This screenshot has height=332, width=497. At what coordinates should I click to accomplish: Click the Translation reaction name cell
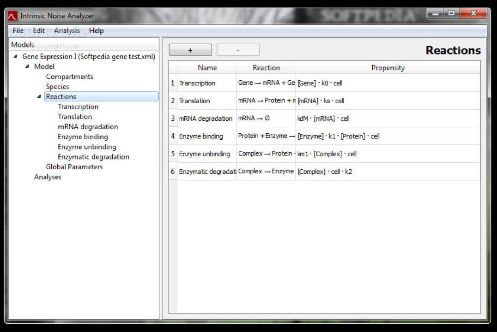(x=206, y=101)
